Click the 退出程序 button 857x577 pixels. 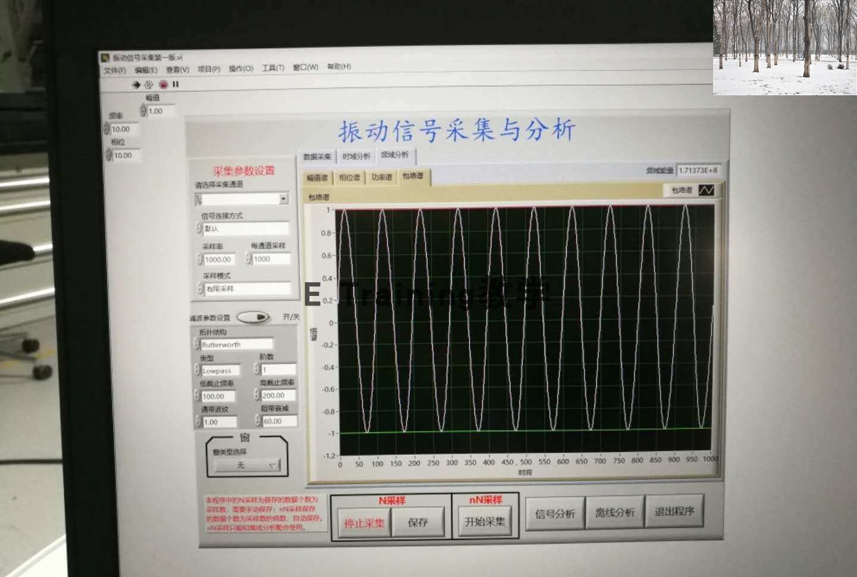675,512
